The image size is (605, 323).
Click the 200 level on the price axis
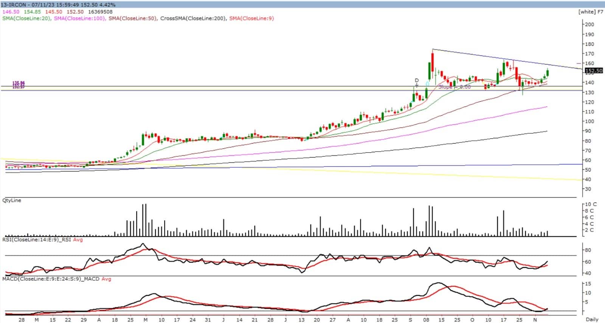coord(589,24)
